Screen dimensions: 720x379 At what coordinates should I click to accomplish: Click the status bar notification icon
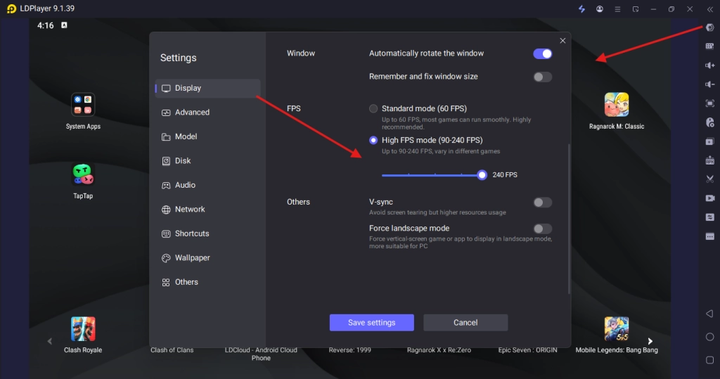(x=64, y=25)
